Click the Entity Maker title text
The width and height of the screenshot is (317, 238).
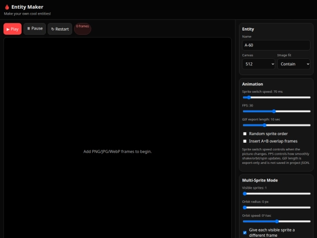(x=27, y=7)
